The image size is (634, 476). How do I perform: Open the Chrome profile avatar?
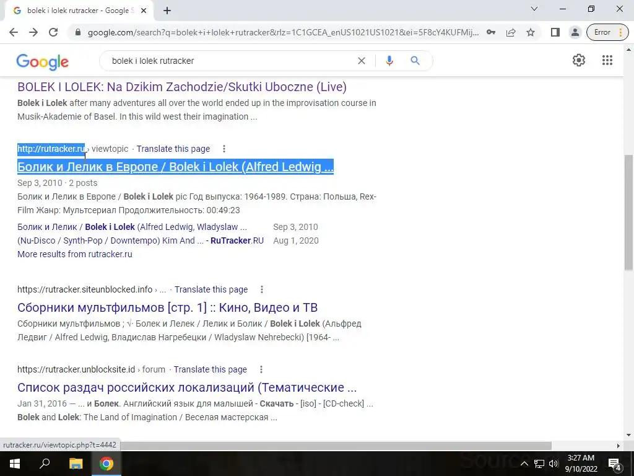coord(575,32)
